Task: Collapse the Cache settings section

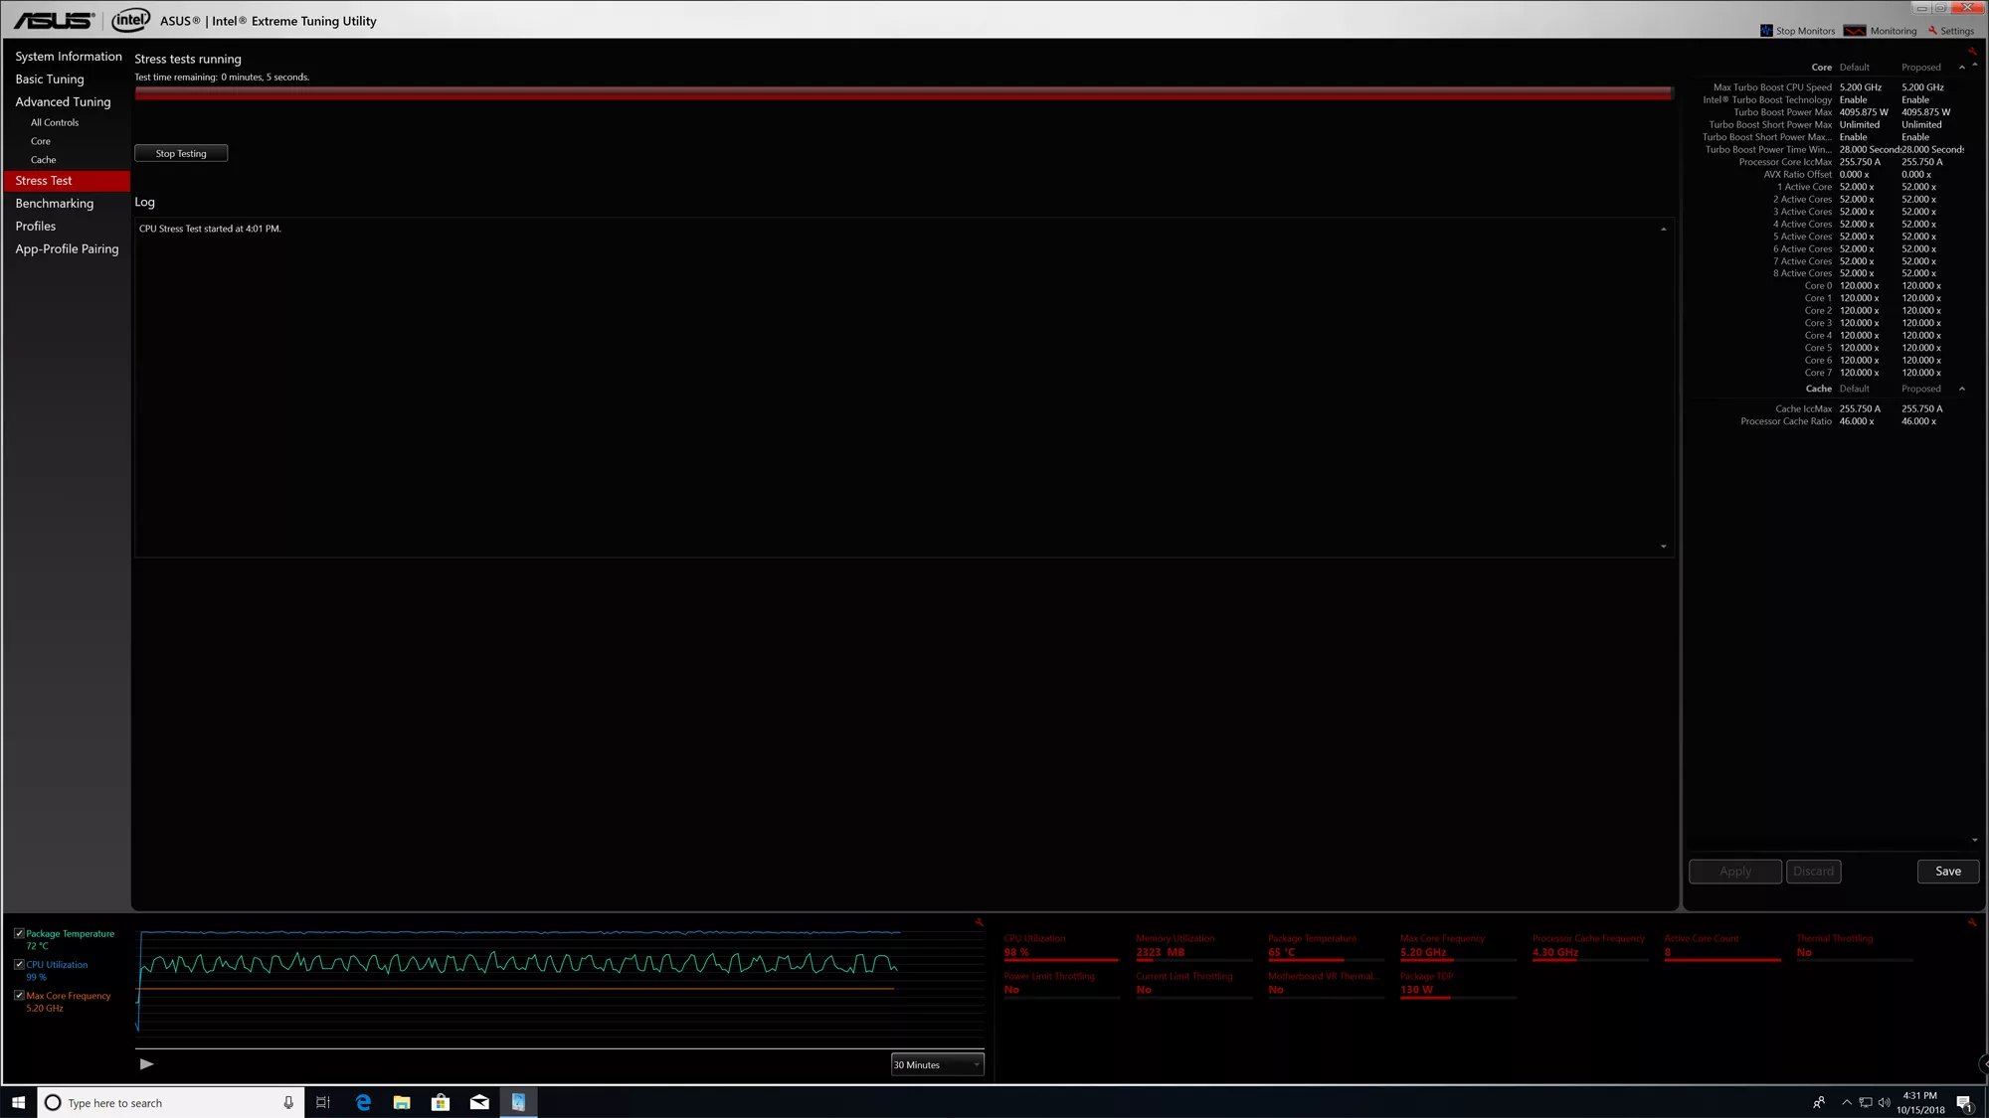Action: coord(1961,388)
